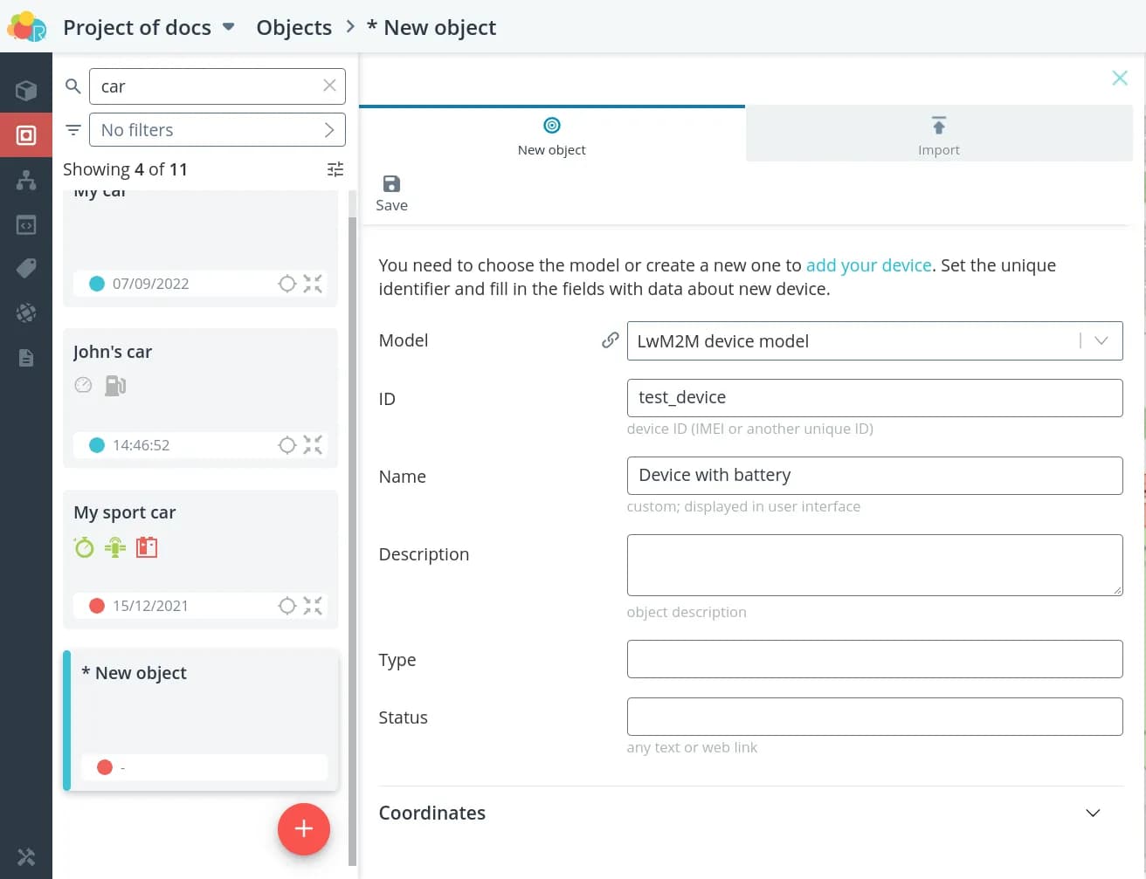Click the link icon next to Model

(611, 340)
